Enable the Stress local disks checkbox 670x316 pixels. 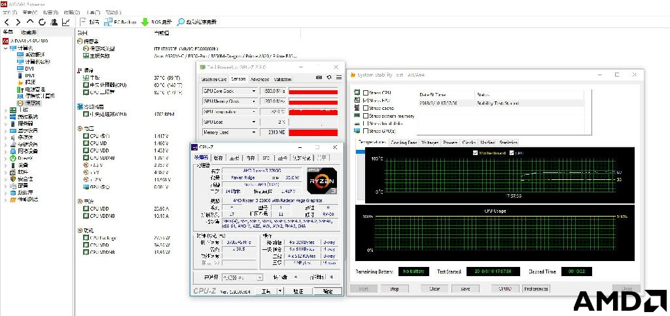[x=366, y=124]
